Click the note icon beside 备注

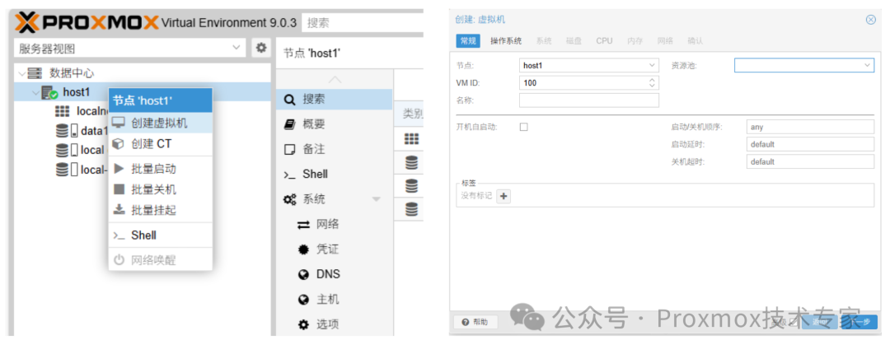pyautogui.click(x=289, y=149)
